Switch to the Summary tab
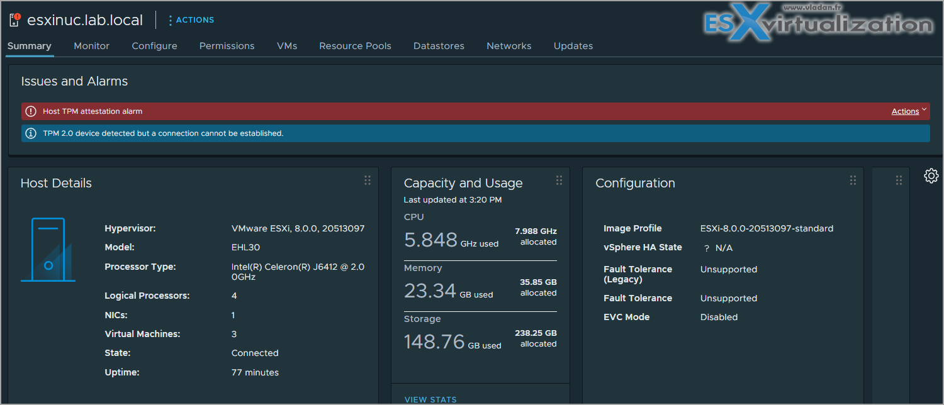This screenshot has height=405, width=944. point(30,46)
